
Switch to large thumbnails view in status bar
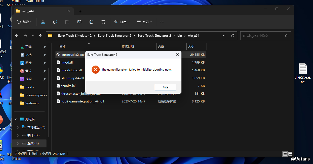tap(290, 154)
